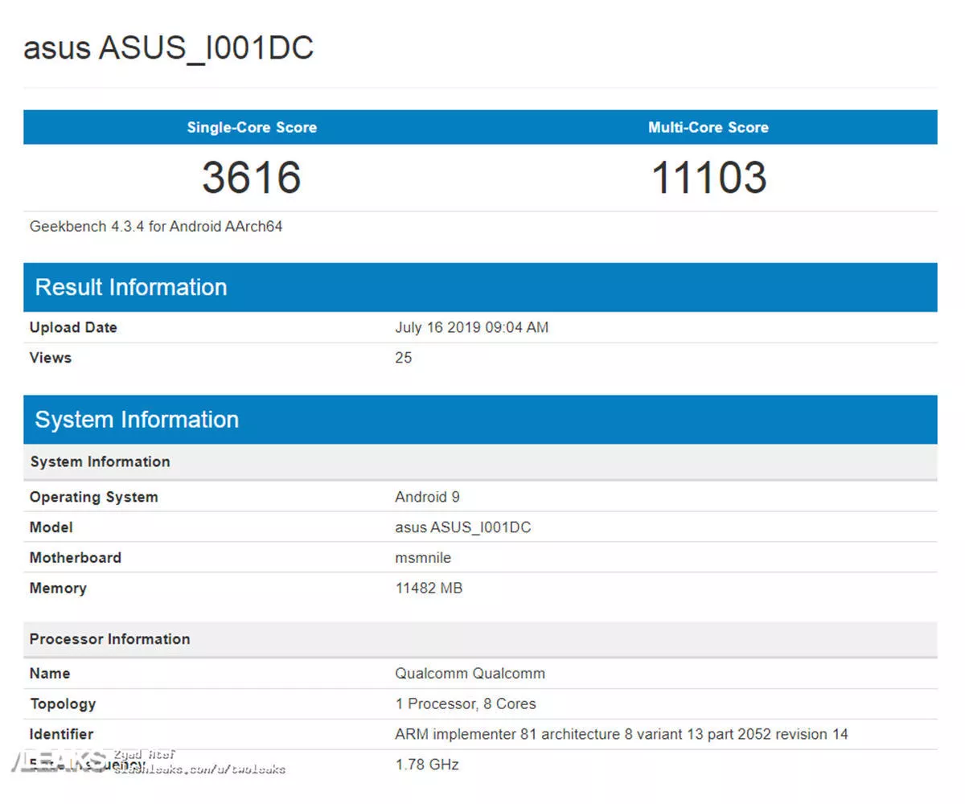
Task: Click the slashleaks watermark logo
Action: click(x=56, y=761)
